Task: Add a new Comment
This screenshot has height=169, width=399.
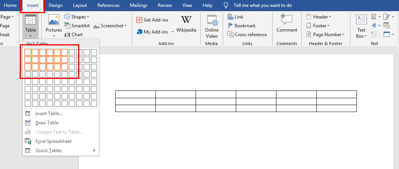Action: point(287,23)
